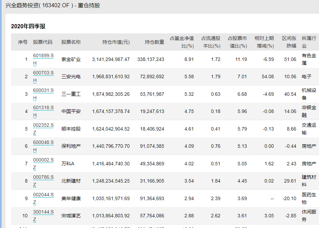
Task: Click holding quantity 18,406,924
Action: 152,129
